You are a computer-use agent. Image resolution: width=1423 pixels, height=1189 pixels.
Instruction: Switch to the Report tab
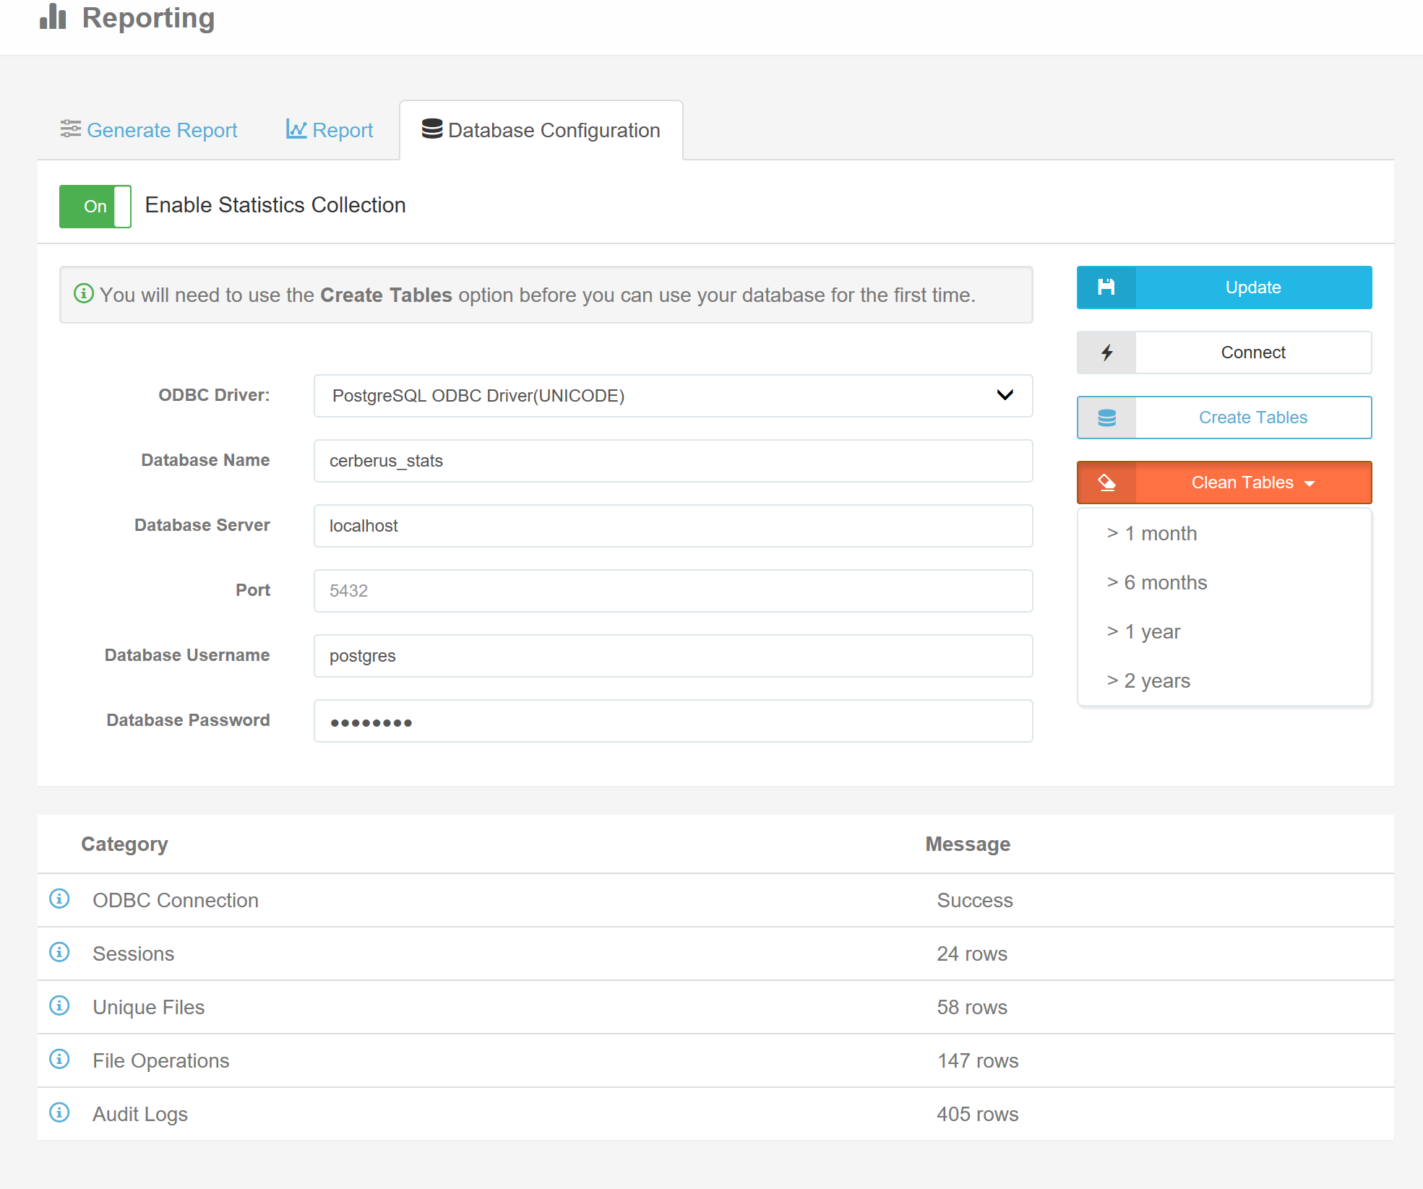(x=330, y=130)
